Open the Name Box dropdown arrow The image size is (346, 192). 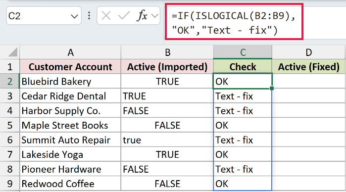pos(74,16)
